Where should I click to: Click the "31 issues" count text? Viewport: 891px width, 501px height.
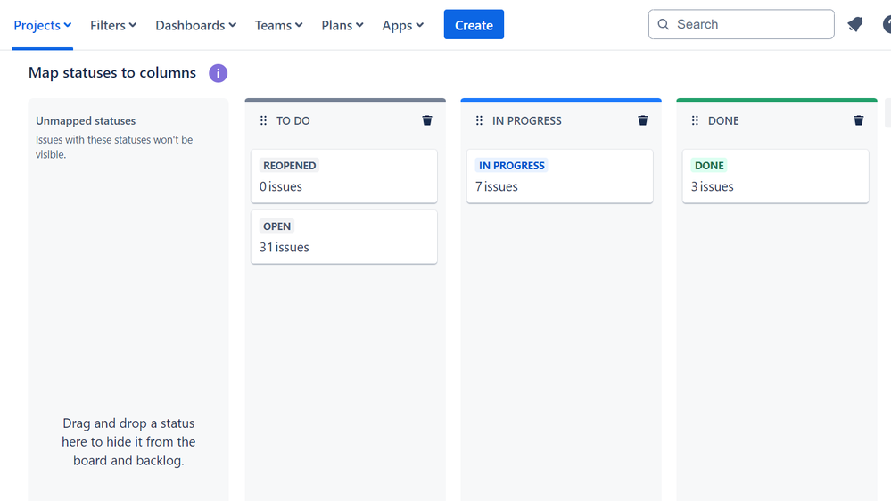click(285, 247)
